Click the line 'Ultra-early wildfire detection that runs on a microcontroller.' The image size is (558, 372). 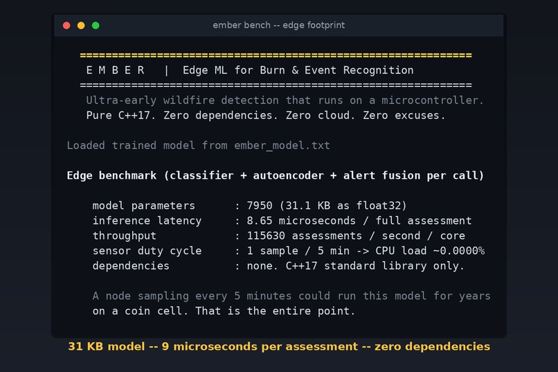(285, 100)
